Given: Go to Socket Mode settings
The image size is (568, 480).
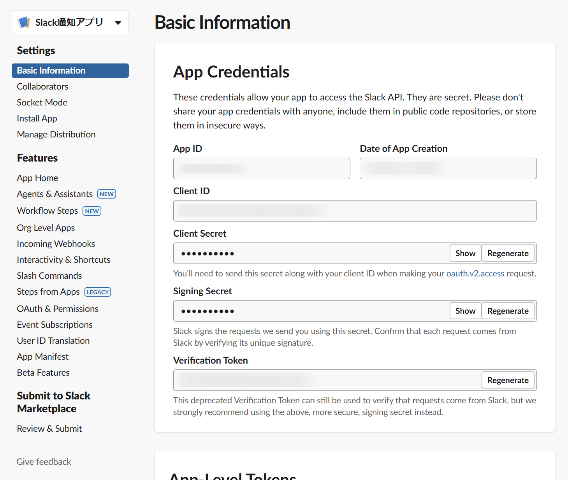Looking at the screenshot, I should coord(42,102).
